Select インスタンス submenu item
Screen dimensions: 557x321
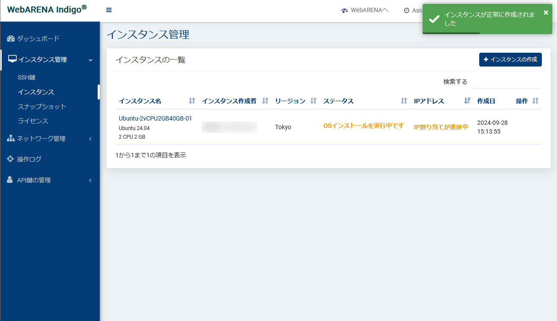click(36, 92)
